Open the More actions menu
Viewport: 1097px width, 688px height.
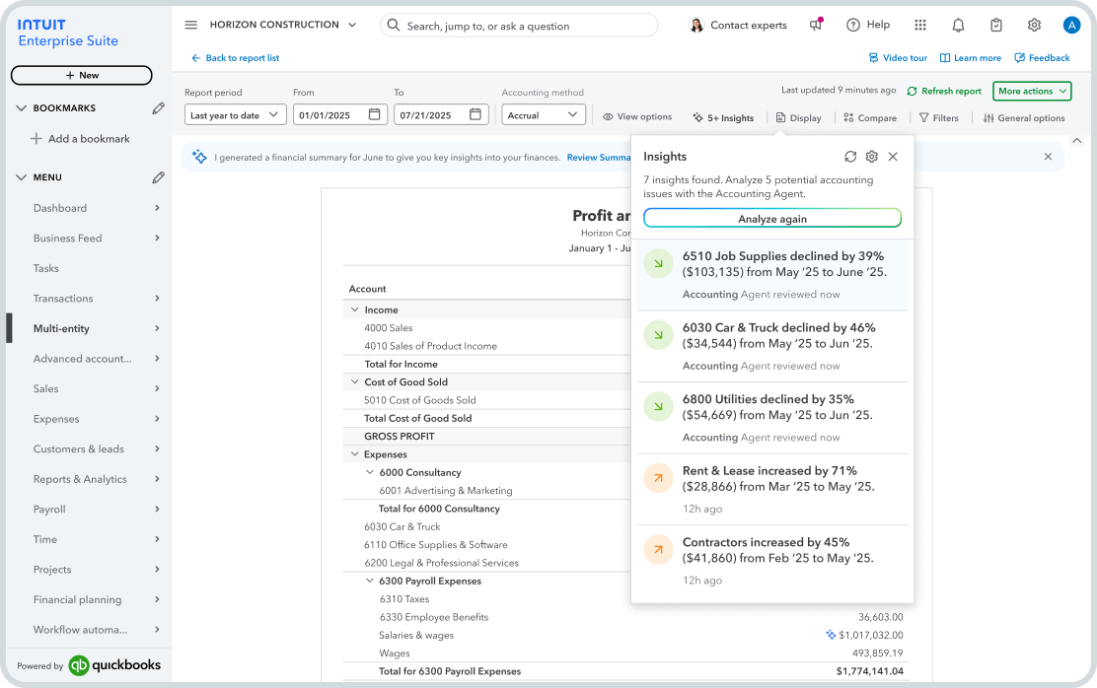[x=1031, y=91]
